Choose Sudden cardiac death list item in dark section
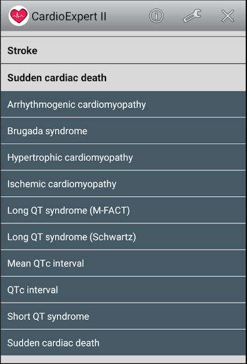This screenshot has width=247, height=364. [x=123, y=343]
